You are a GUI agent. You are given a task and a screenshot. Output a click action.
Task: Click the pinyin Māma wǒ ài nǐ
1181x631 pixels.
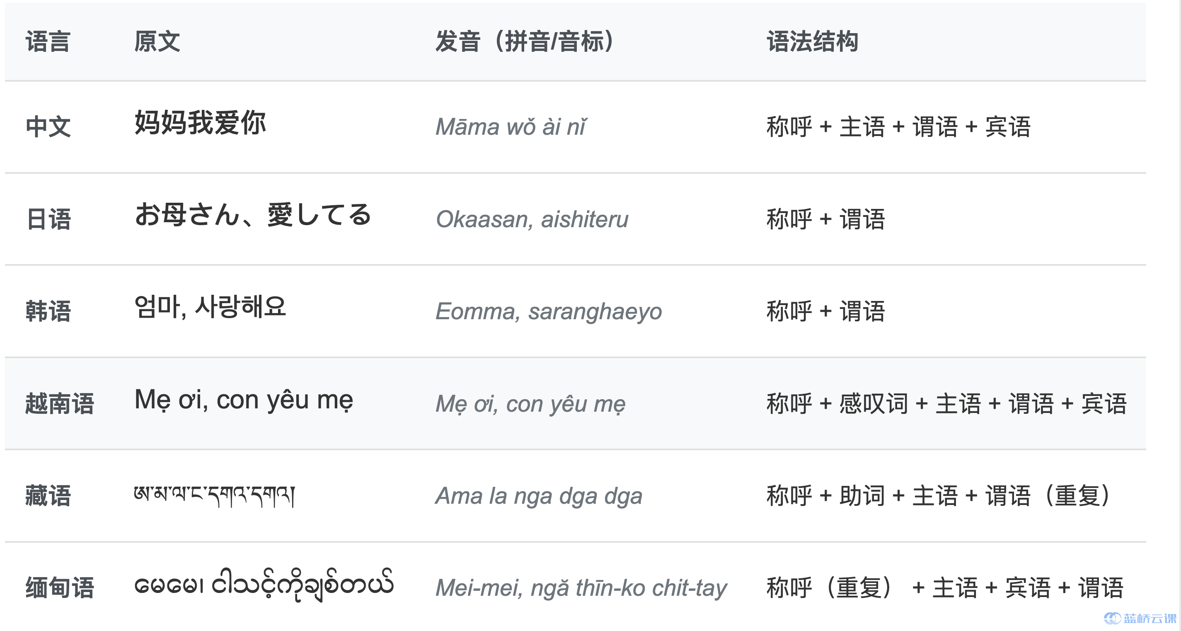tap(510, 127)
